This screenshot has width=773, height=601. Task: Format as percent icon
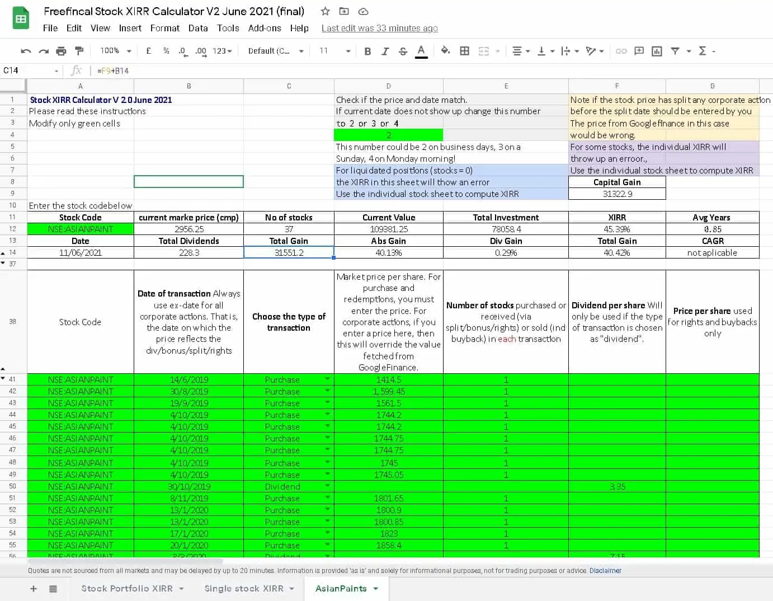(x=166, y=51)
